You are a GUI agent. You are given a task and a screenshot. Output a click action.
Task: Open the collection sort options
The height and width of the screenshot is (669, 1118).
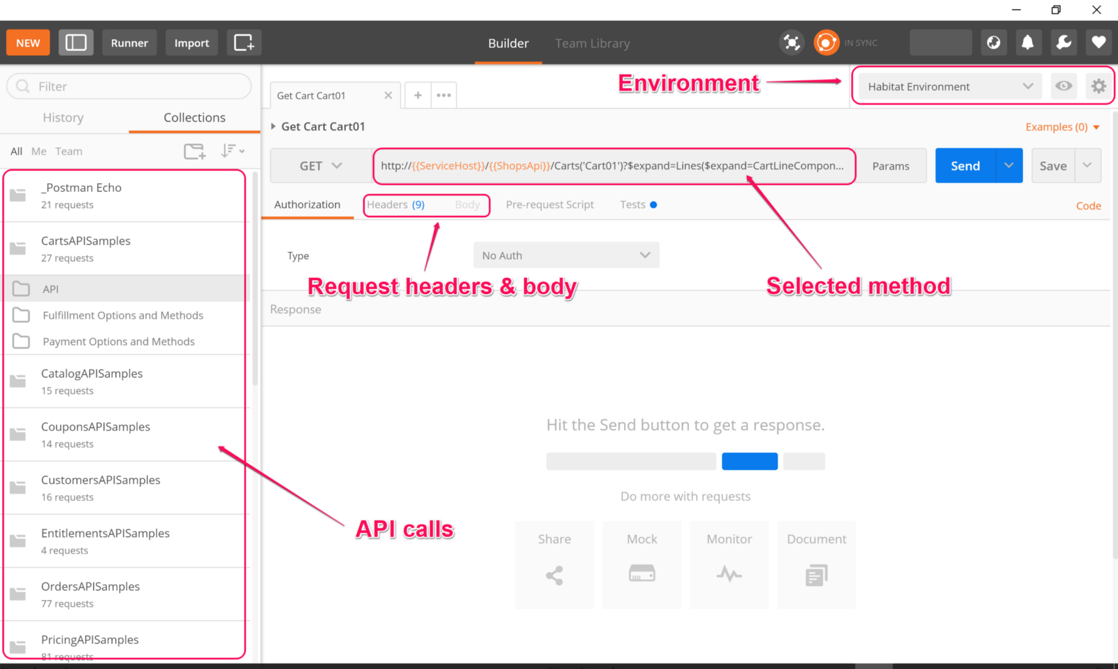coord(233,151)
